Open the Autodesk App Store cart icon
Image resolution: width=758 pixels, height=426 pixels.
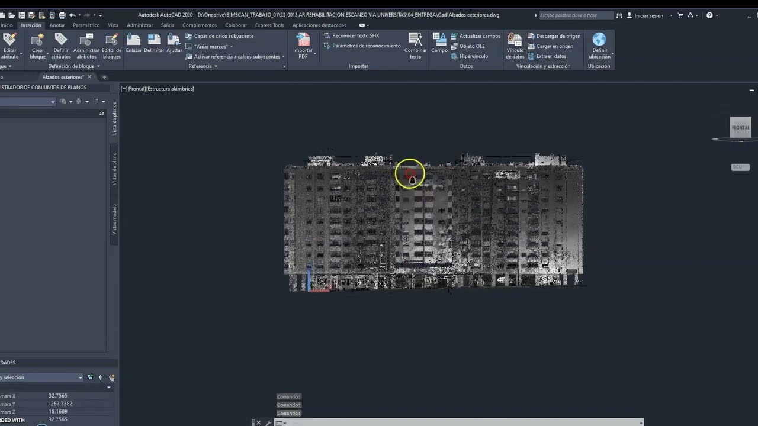[x=680, y=15]
